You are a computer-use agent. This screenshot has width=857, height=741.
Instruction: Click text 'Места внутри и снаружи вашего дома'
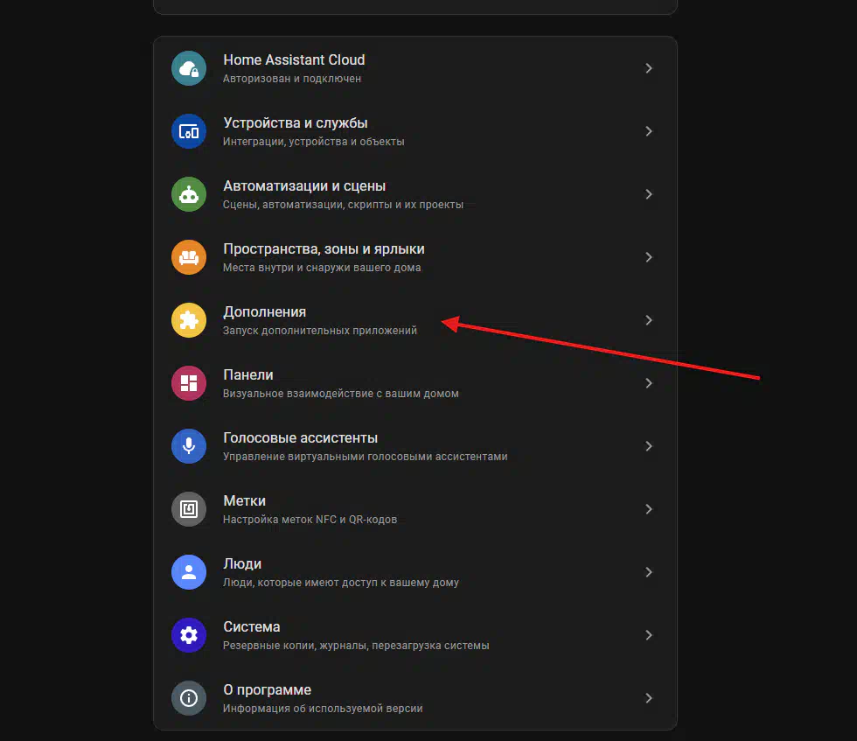click(x=322, y=268)
